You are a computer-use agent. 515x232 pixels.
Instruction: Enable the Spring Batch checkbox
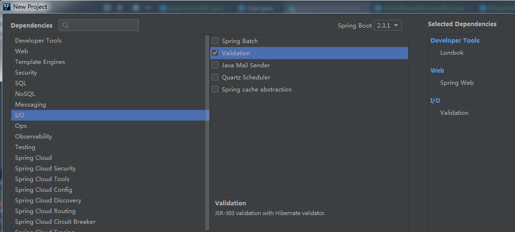(215, 41)
